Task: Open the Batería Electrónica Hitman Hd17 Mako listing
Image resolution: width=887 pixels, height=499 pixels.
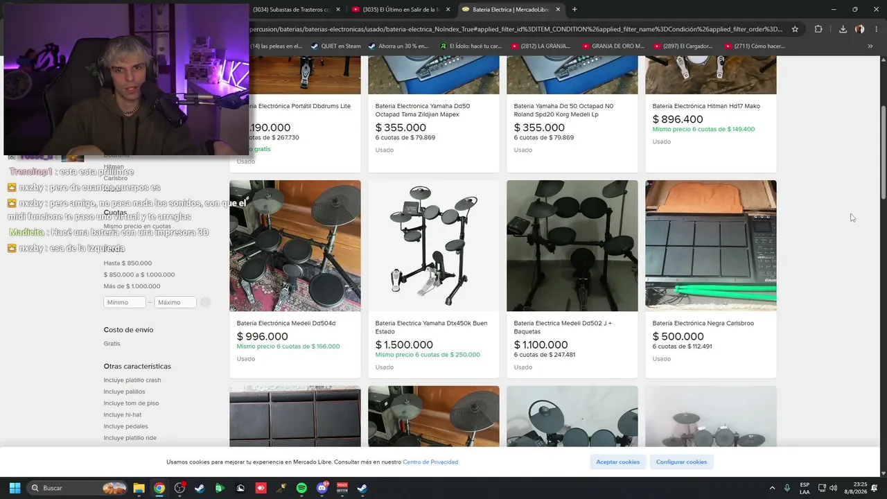Action: click(706, 106)
